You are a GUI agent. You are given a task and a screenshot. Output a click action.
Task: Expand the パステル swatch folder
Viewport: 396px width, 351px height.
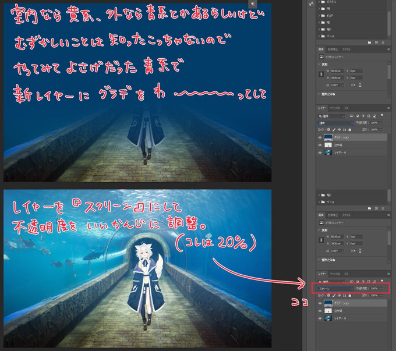[x=319, y=2]
